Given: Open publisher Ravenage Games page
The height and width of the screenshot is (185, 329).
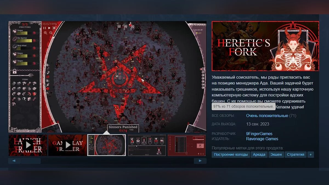Looking at the screenshot, I should (x=262, y=139).
